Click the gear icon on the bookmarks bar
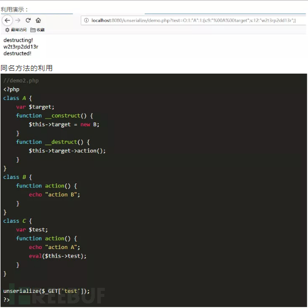Image resolution: width=308 pixels, height=308 pixels. (7, 30)
